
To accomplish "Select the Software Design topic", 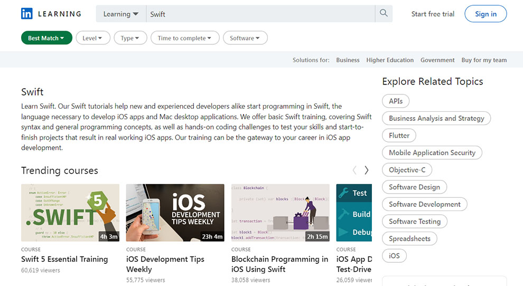I will 414,187.
